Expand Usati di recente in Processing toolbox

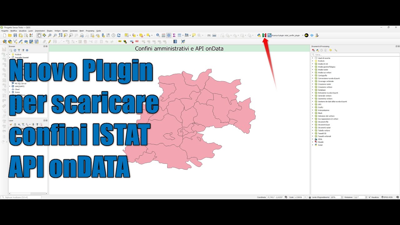point(312,58)
